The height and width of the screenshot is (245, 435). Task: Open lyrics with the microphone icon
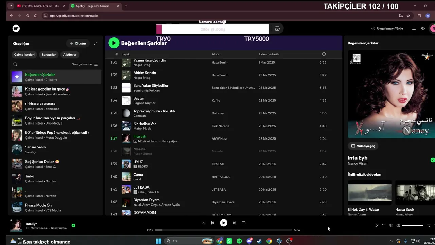pyautogui.click(x=377, y=226)
